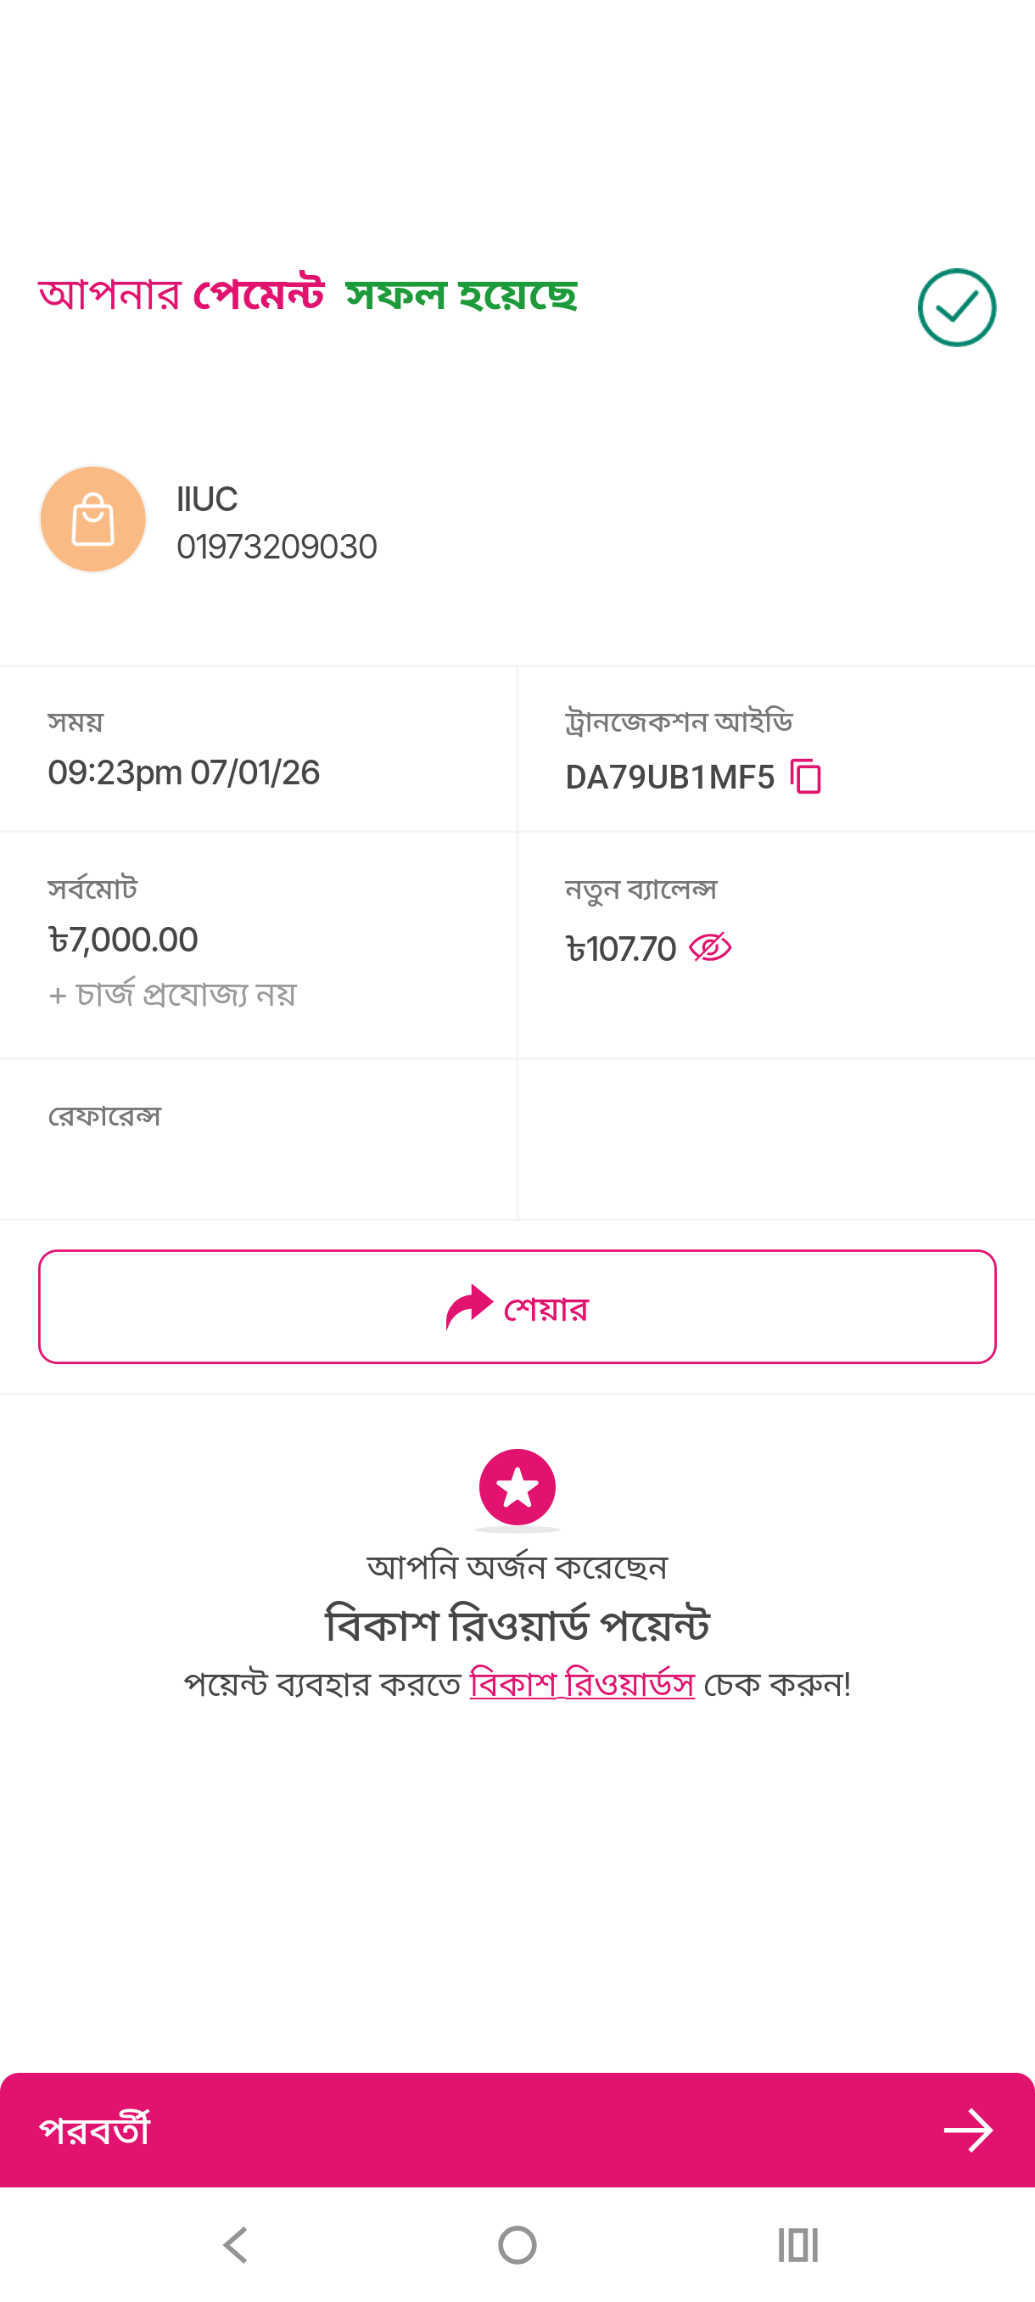This screenshot has height=2302, width=1035.
Task: Tap the IIUC merchant shopping bag icon
Action: (92, 519)
